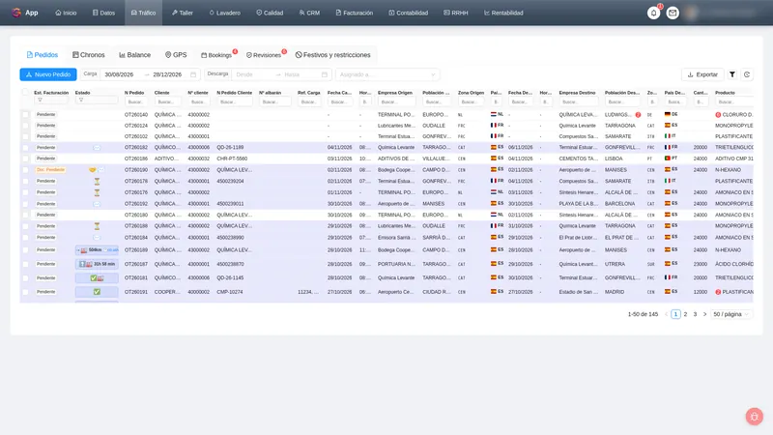Open the Tráfico menu in top navigation
Viewport: 773px width, 435px height.
143,13
